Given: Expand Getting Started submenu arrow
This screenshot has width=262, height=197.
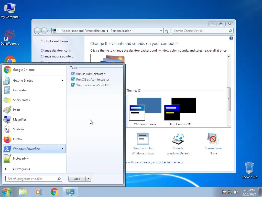Looking at the screenshot, I should (62, 80).
